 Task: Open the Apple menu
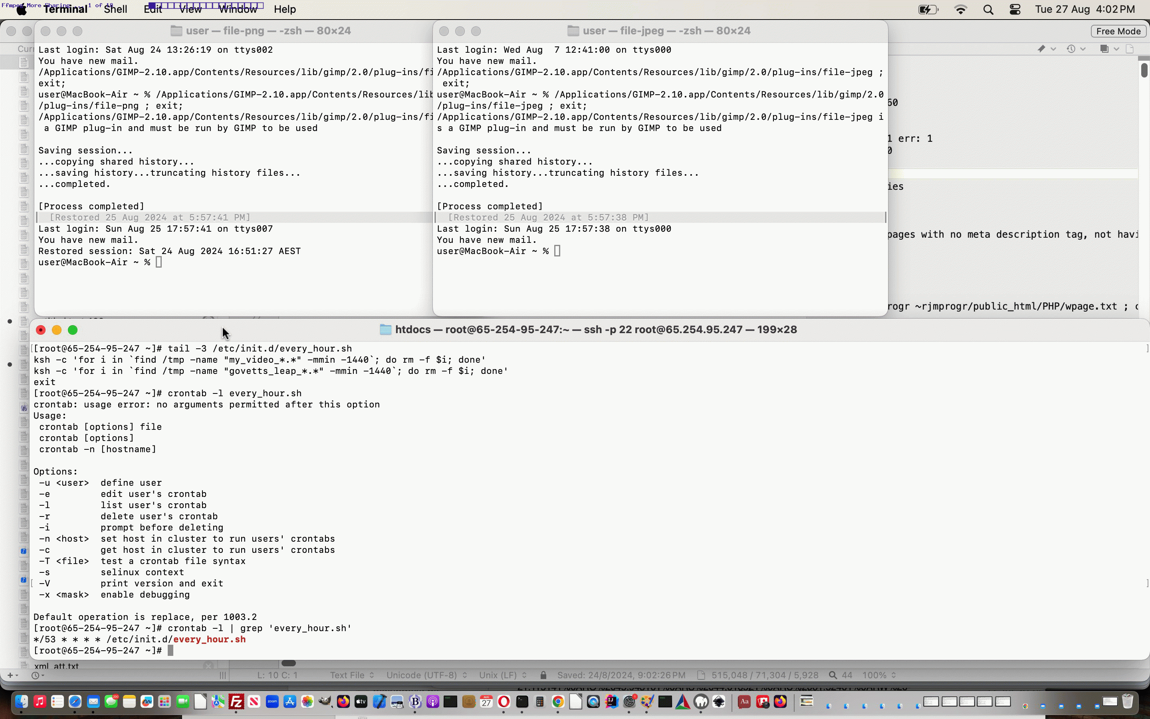coord(22,10)
